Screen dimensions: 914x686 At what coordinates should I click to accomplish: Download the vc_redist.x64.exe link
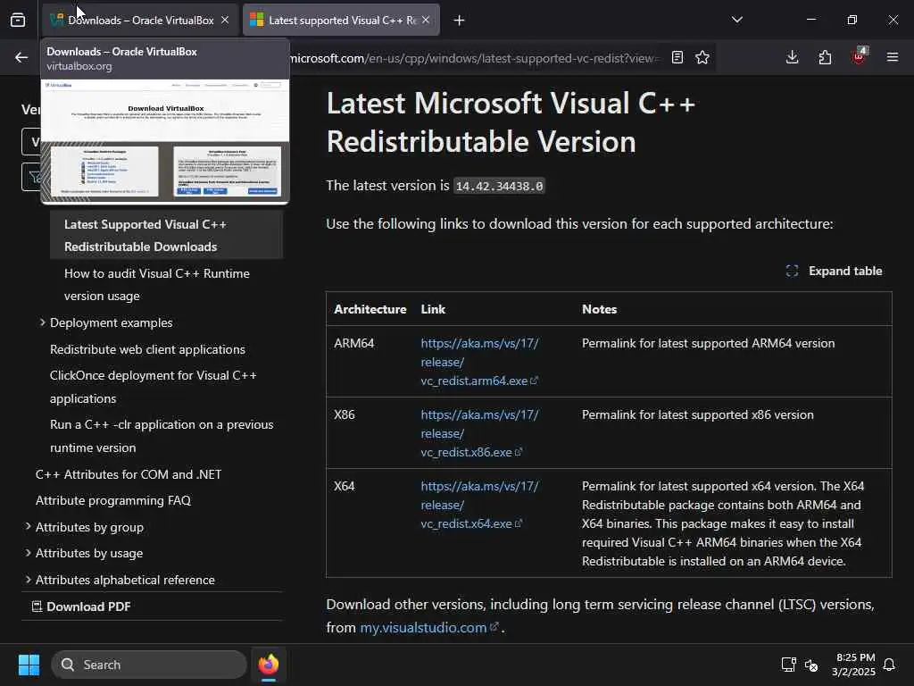pos(479,505)
